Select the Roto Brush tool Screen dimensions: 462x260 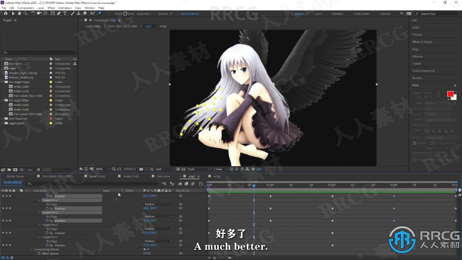click(92, 13)
